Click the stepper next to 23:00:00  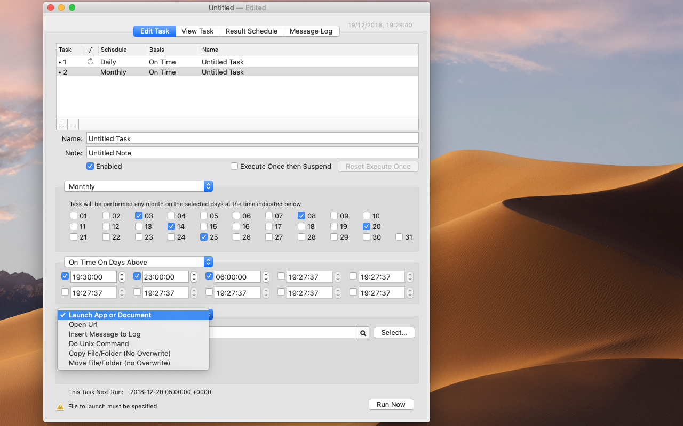tap(194, 277)
